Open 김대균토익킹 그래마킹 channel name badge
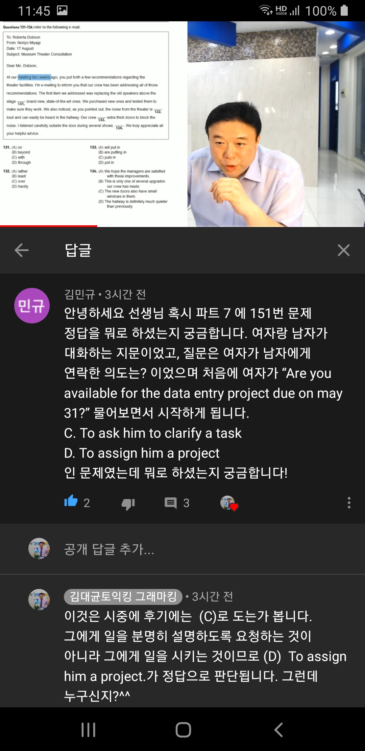The height and width of the screenshot is (751, 365). pos(123,596)
